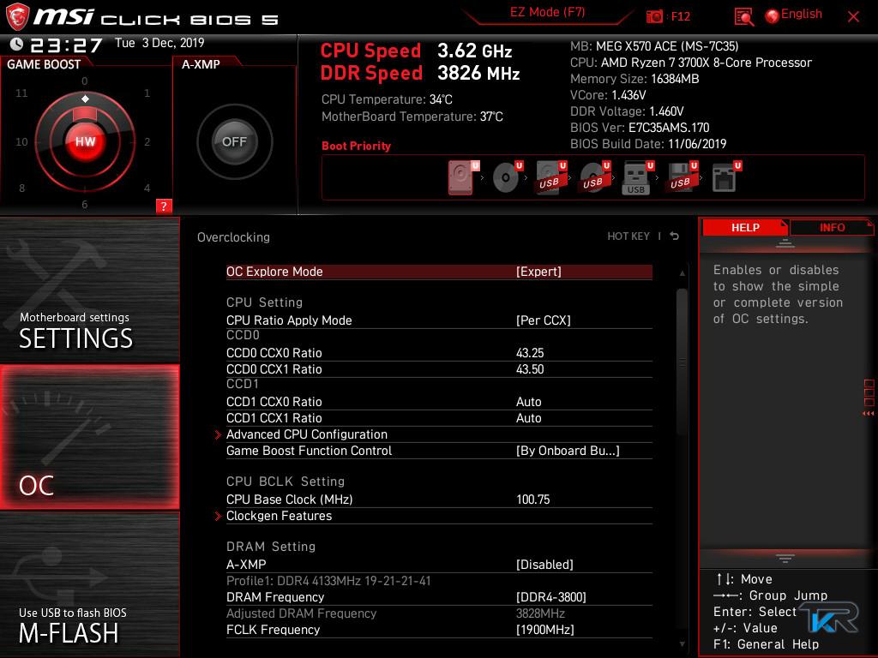
Task: Open the SETTINGS motherboard section
Action: click(x=89, y=290)
